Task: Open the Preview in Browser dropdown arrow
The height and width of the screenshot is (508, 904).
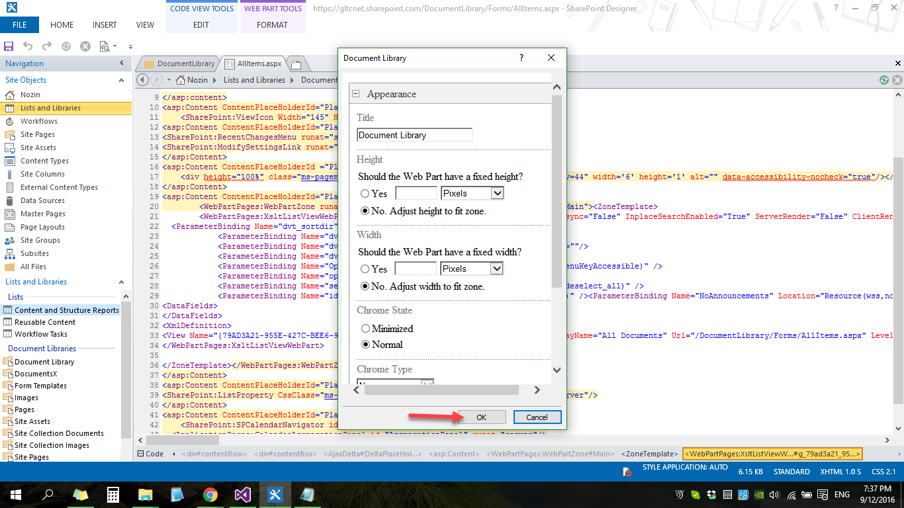Action: pos(114,46)
